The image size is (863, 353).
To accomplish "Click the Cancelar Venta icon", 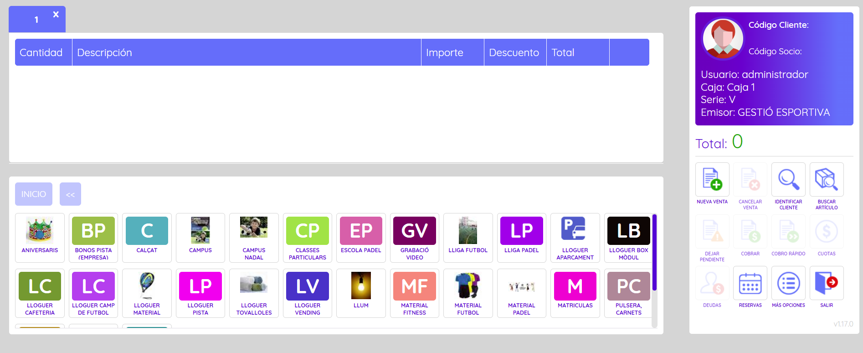I will 750,180.
